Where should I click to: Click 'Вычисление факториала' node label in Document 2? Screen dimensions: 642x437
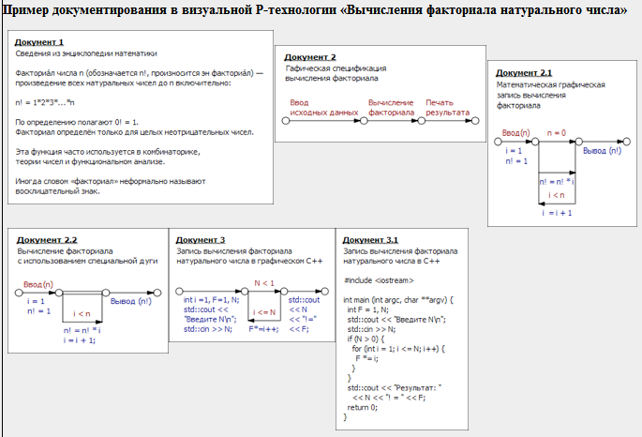391,106
